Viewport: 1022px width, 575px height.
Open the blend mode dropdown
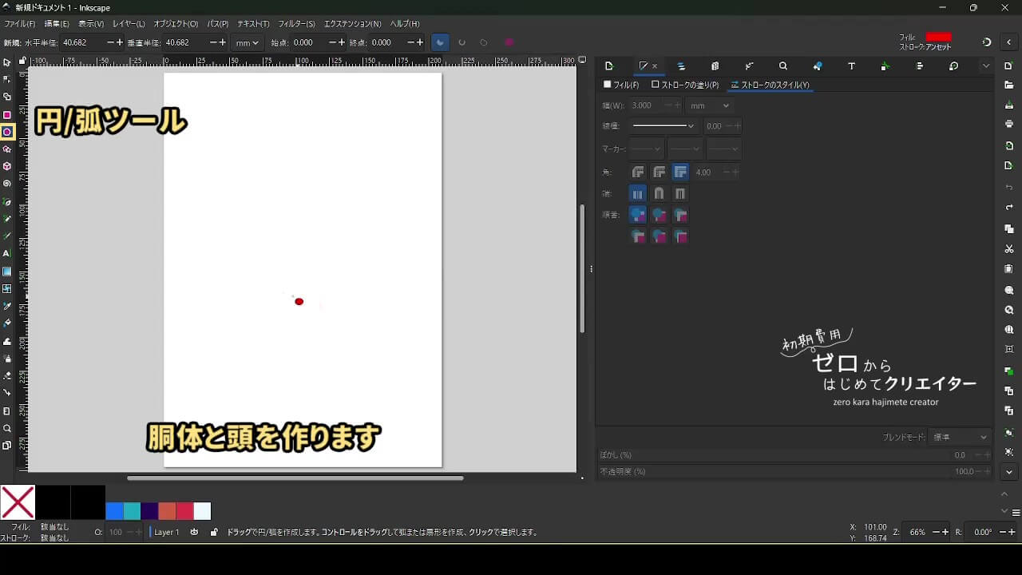click(960, 438)
